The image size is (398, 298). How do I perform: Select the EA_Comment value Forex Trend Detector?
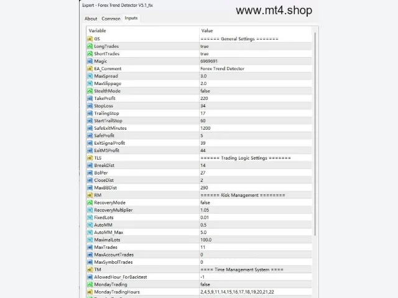click(x=223, y=68)
